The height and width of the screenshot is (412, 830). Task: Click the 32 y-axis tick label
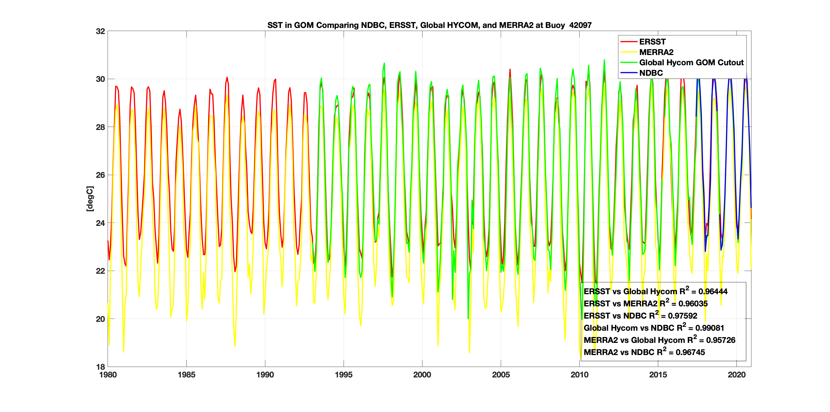(100, 31)
